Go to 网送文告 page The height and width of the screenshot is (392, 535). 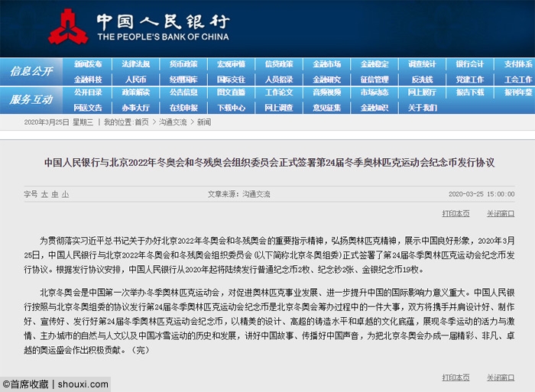[88, 108]
